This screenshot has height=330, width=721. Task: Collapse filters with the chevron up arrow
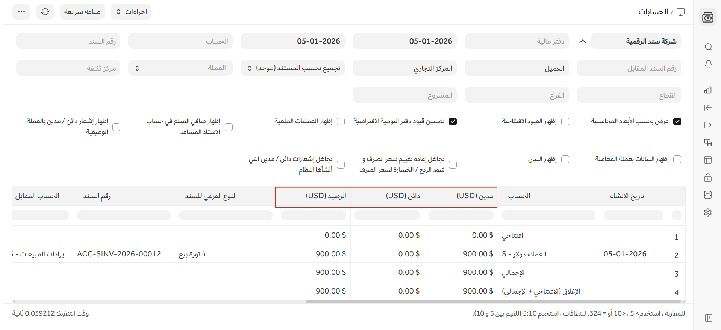(582, 41)
